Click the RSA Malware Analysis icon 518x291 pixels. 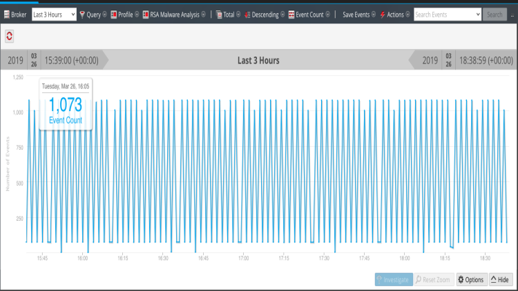coord(146,14)
